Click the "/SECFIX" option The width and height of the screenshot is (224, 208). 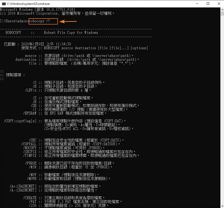pos(30,152)
